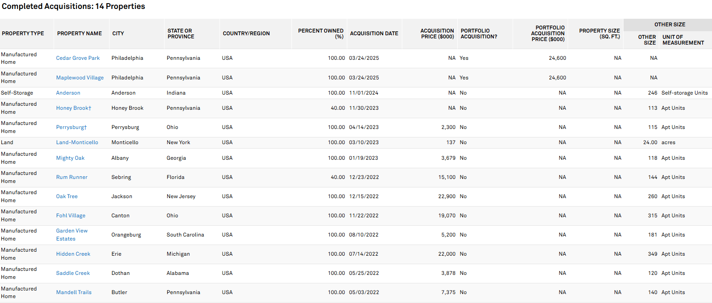
Task: Open the Perrysburg property link
Action: tap(72, 127)
